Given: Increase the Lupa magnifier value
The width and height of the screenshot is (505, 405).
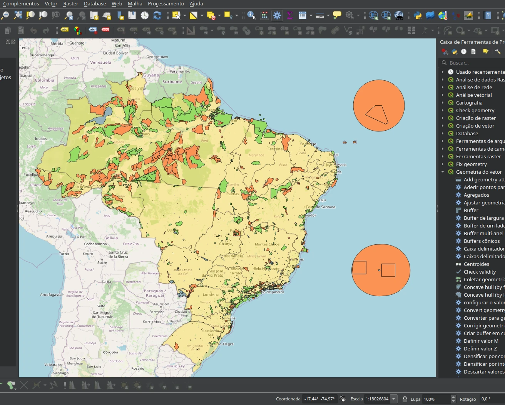Looking at the screenshot, I should pyautogui.click(x=453, y=397).
